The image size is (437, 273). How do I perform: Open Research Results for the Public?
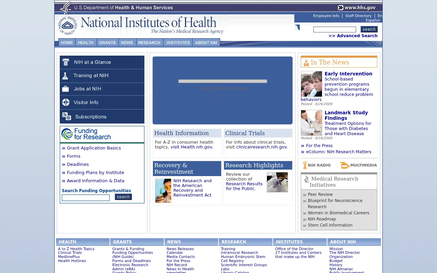click(x=244, y=186)
